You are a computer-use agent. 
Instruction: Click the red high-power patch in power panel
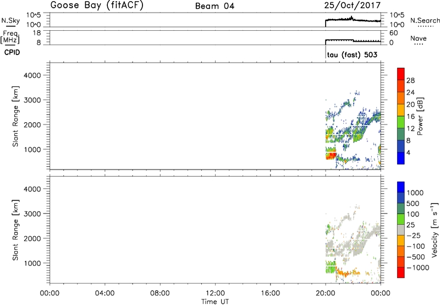point(331,155)
